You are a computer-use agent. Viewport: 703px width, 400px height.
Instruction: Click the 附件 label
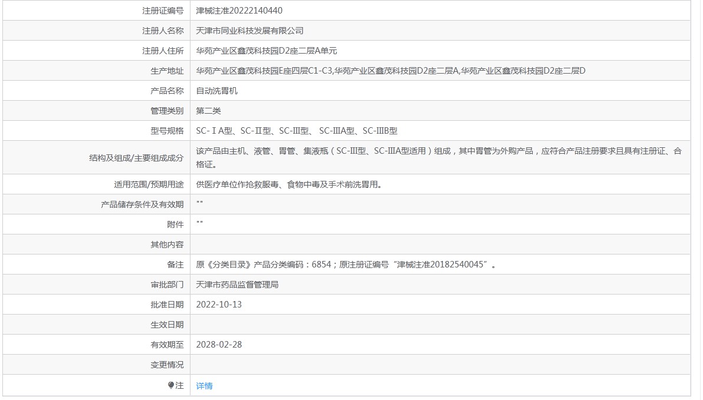(x=175, y=224)
